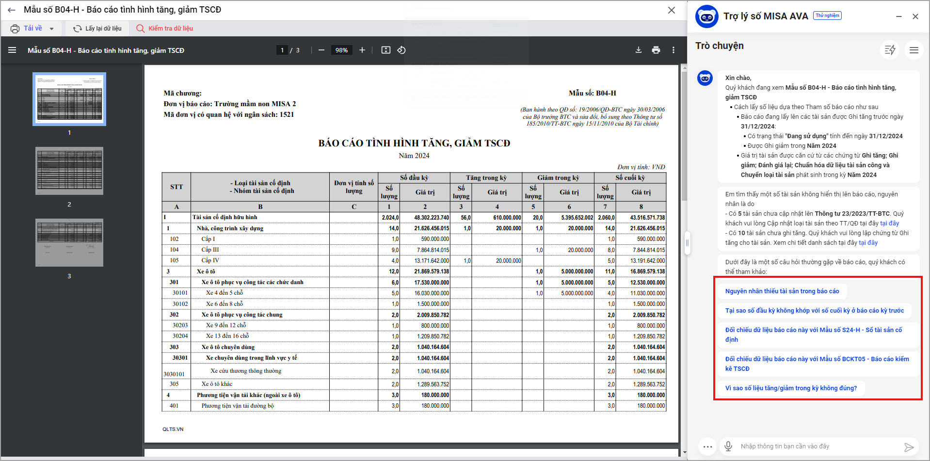Click the report heading BÁO CÁO TÌNH HÌNH TĂNG, GIẢM TSCĐ

tap(414, 143)
